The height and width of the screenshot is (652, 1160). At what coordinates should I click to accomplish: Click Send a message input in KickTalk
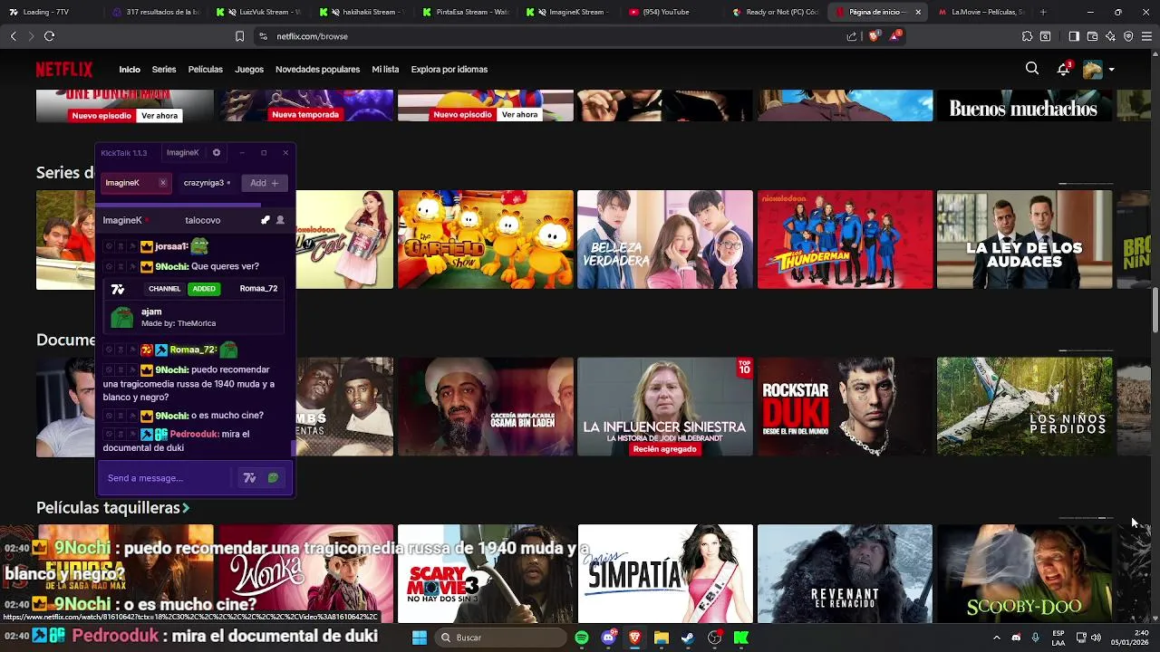tap(168, 478)
